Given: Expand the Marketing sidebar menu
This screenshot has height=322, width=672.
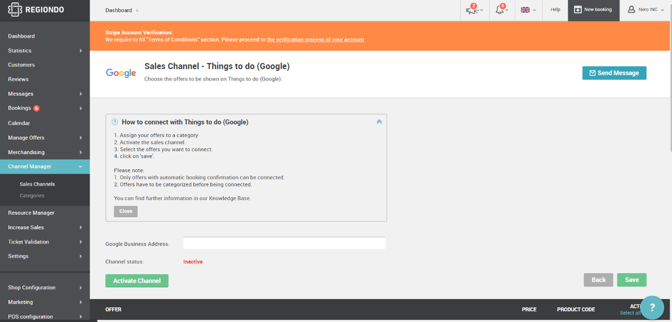Looking at the screenshot, I should pos(45,302).
